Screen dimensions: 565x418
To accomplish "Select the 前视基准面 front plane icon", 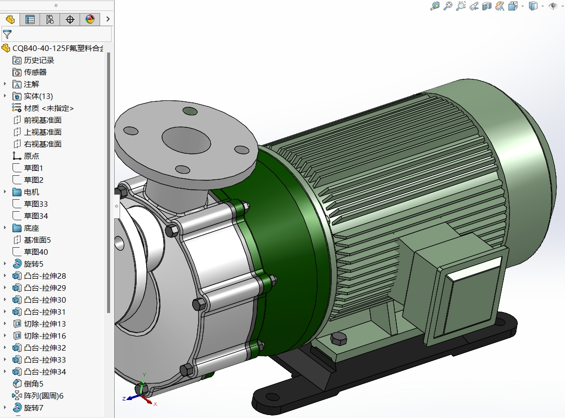I will (x=17, y=120).
